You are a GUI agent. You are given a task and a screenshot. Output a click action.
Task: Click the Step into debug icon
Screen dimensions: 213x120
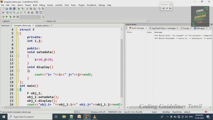[14, 13]
